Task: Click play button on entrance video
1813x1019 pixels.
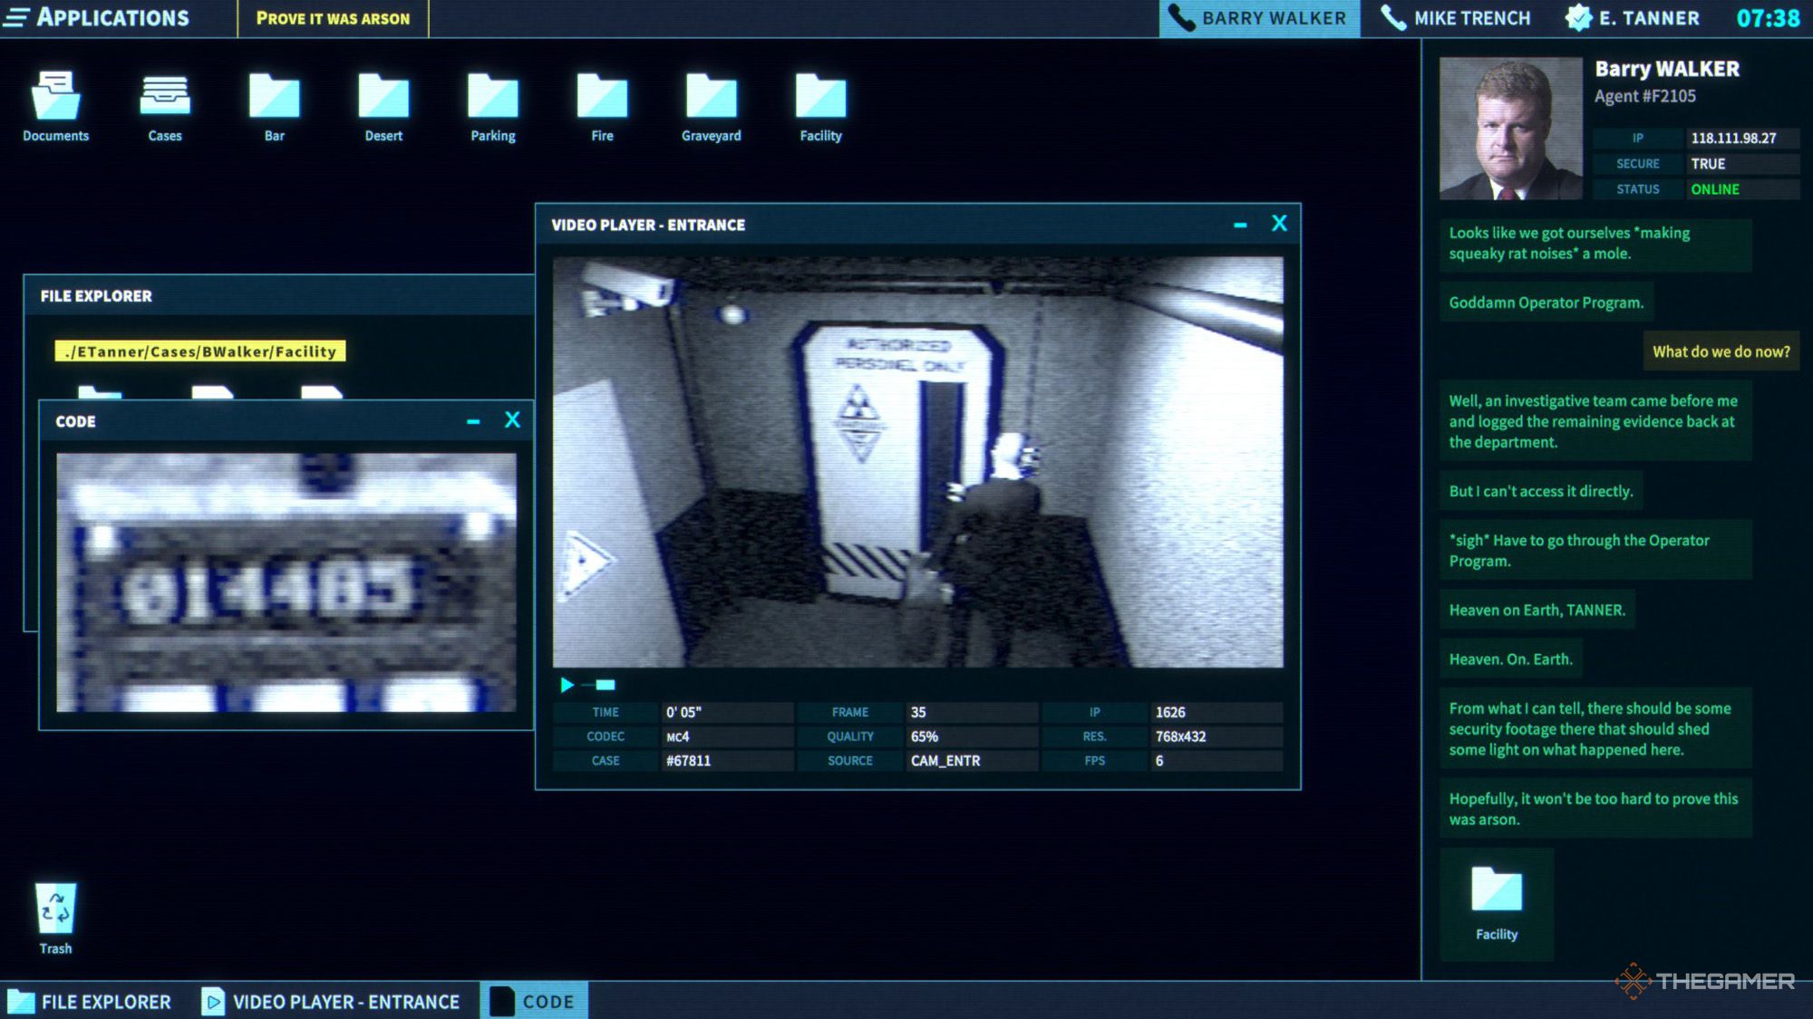Action: pyautogui.click(x=567, y=683)
